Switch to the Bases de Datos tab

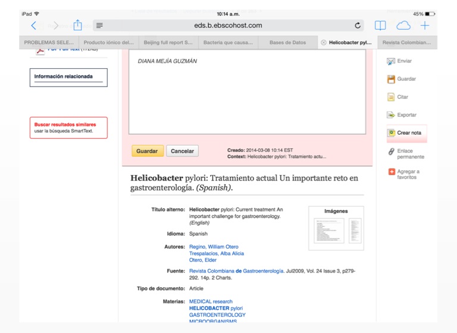coord(287,43)
